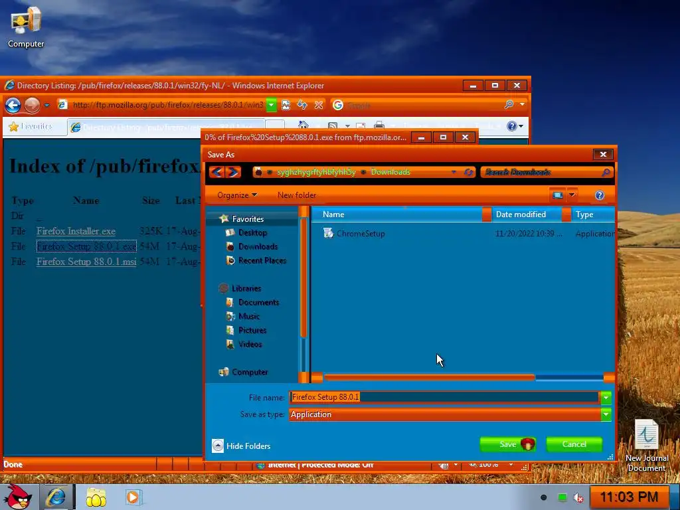Open the Computer desktop icon
Screen dimensions: 680x510
[x=26, y=27]
